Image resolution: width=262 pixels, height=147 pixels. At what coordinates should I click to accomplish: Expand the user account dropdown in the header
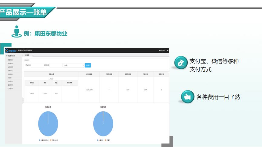pos(162,51)
